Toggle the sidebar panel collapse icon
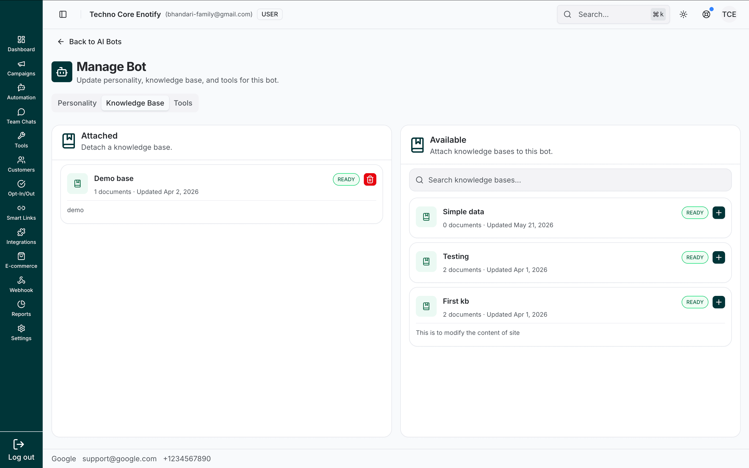749x468 pixels. click(63, 14)
